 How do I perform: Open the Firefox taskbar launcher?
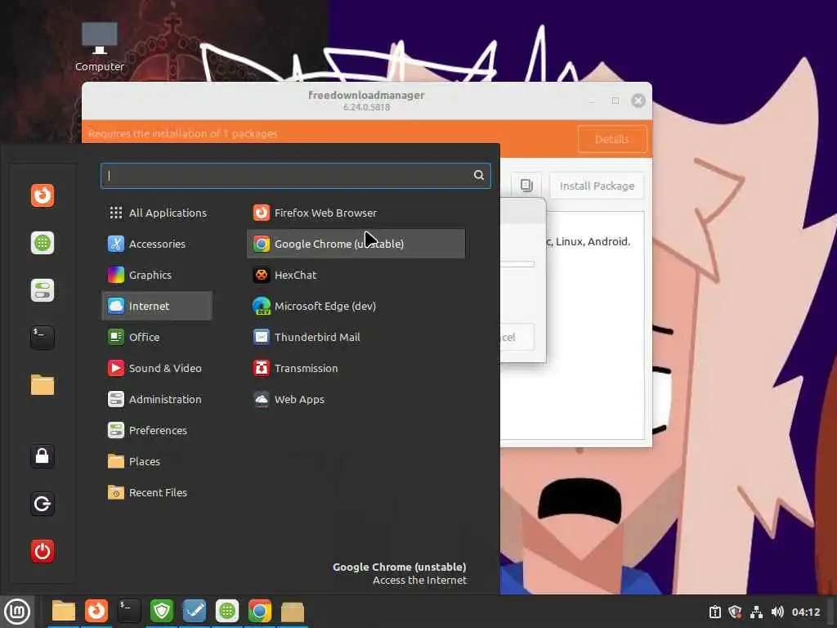(x=96, y=612)
